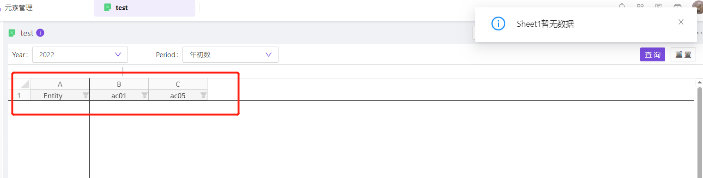
Task: Switch to the 元素管理 tab
Action: coord(18,7)
